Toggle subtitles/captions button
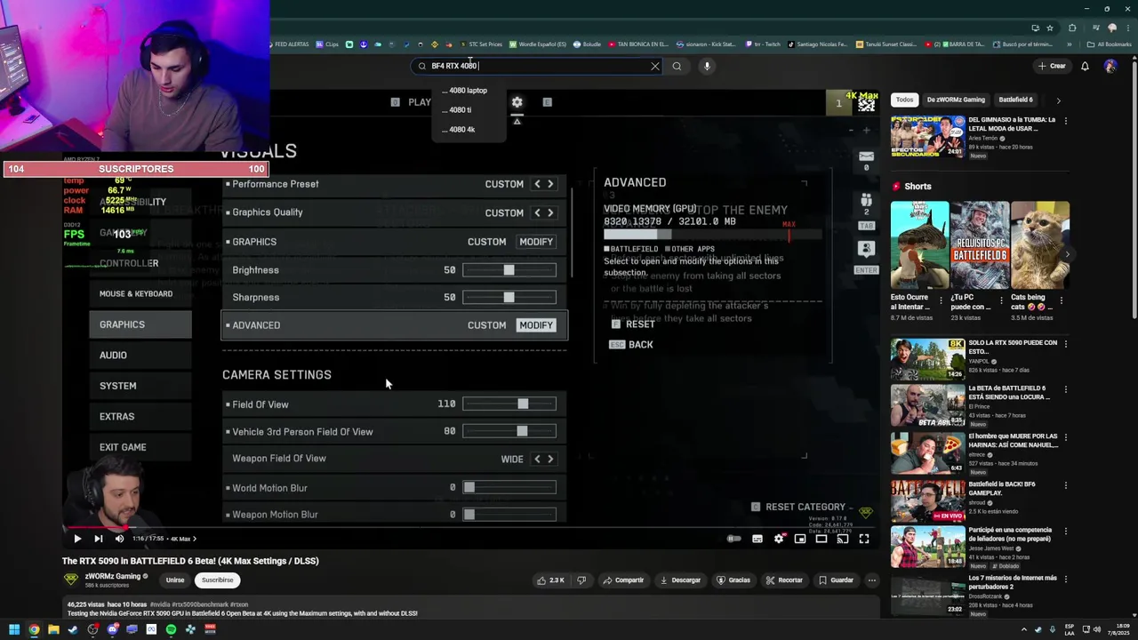The image size is (1138, 640). pyautogui.click(x=757, y=539)
